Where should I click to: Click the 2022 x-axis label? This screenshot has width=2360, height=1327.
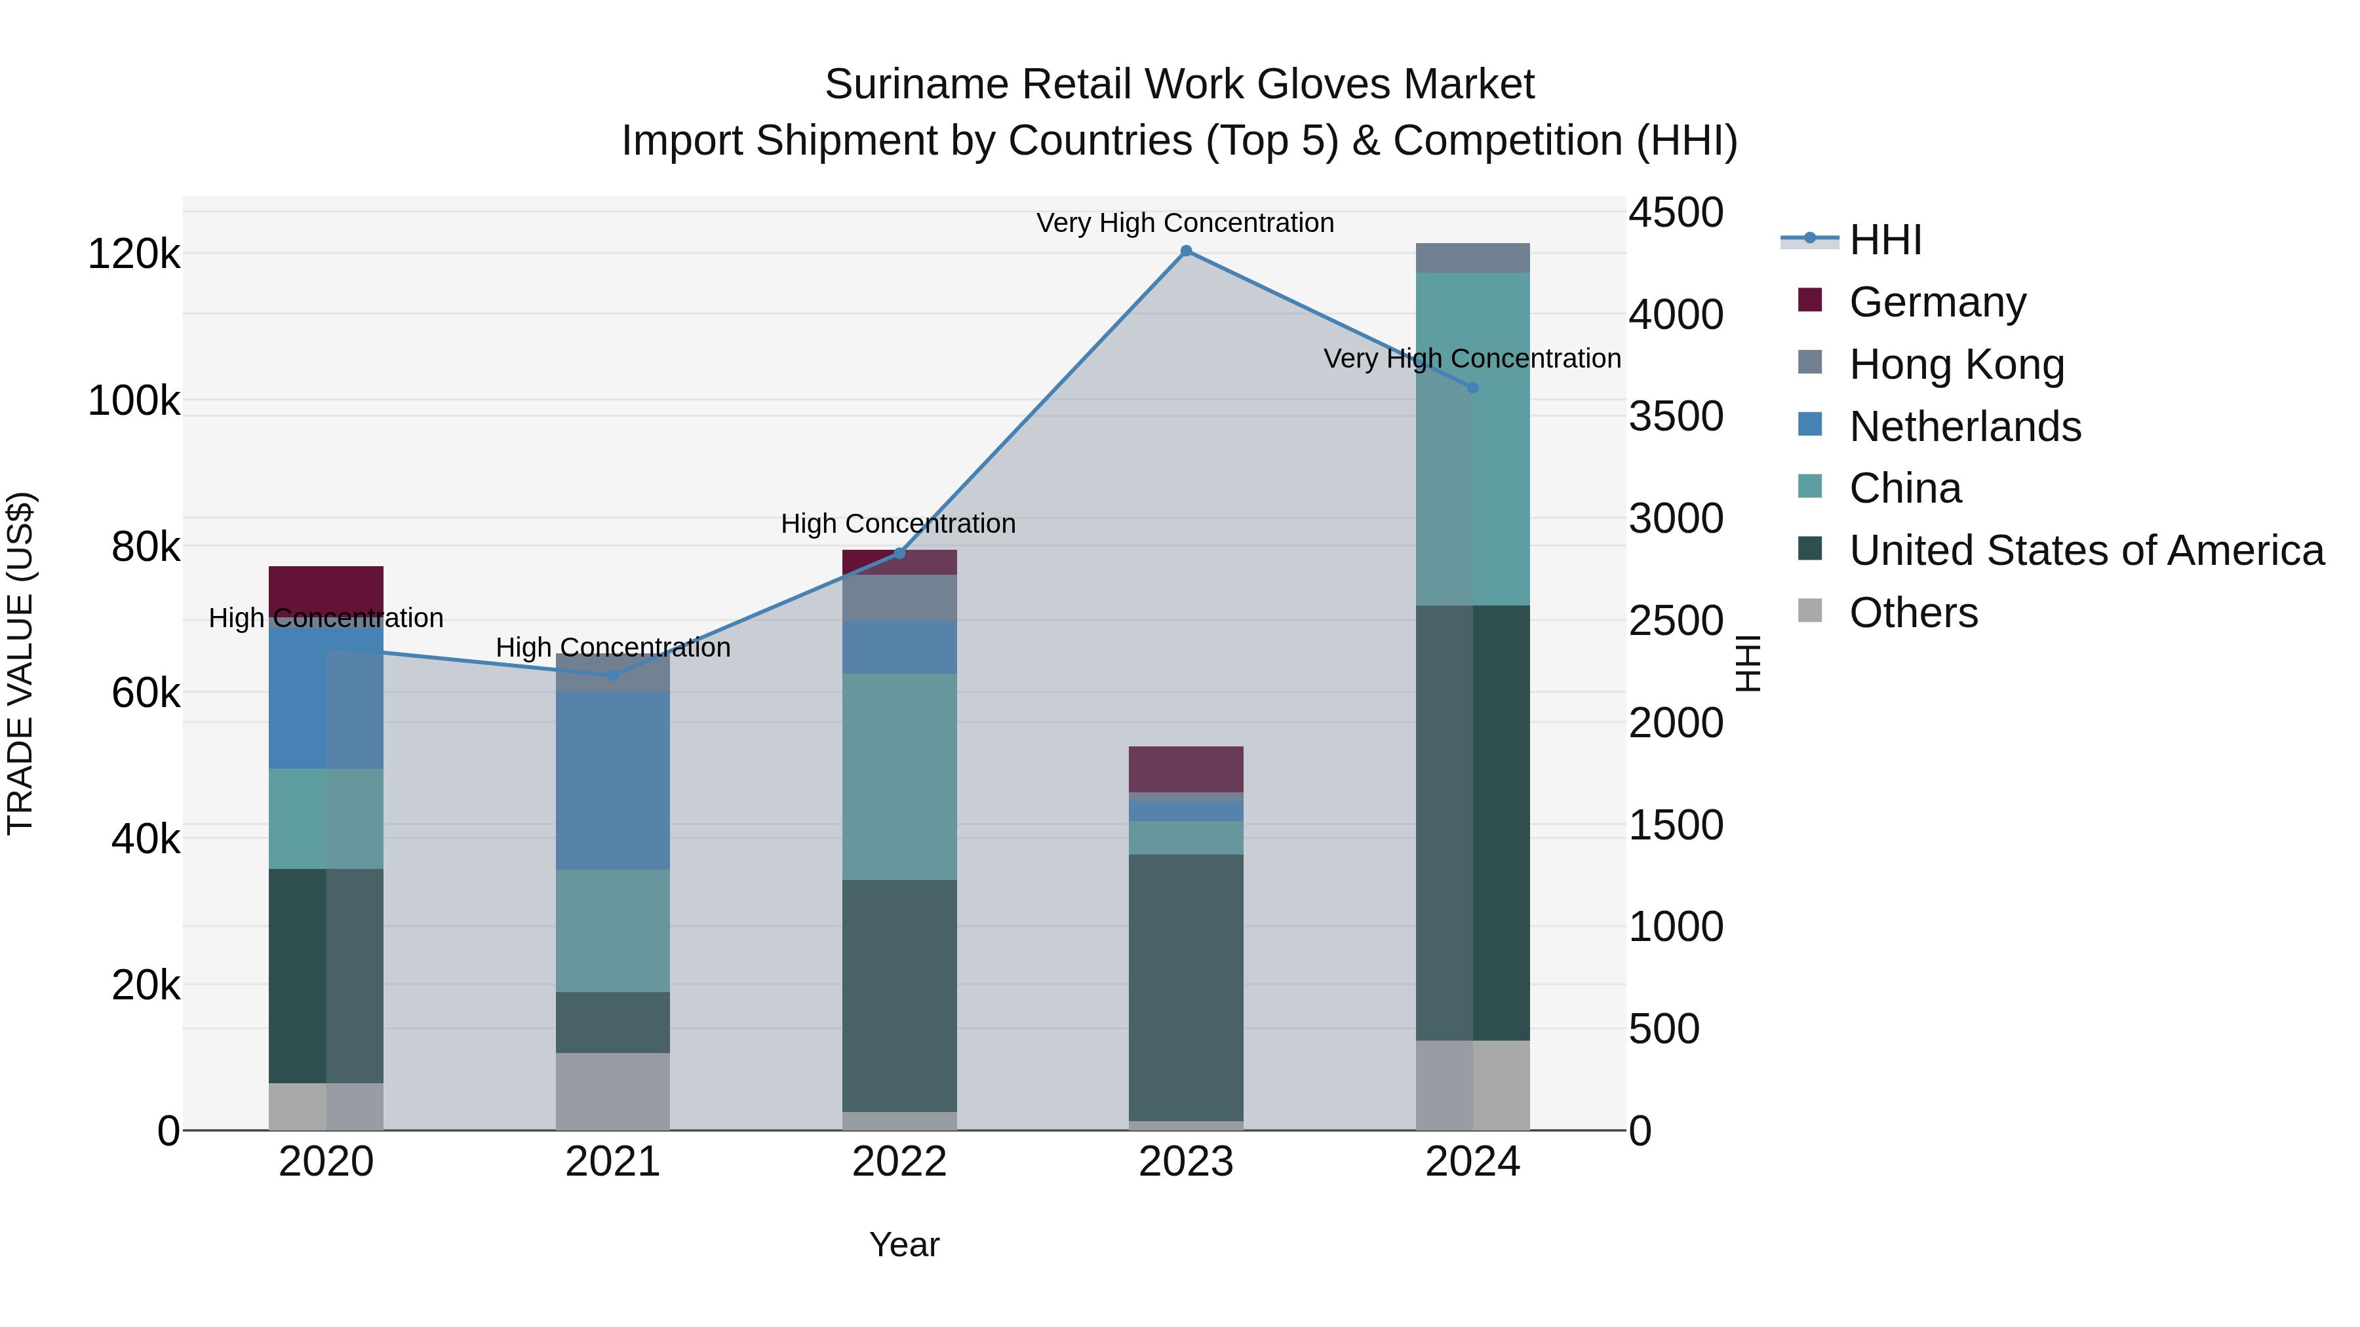[899, 1162]
